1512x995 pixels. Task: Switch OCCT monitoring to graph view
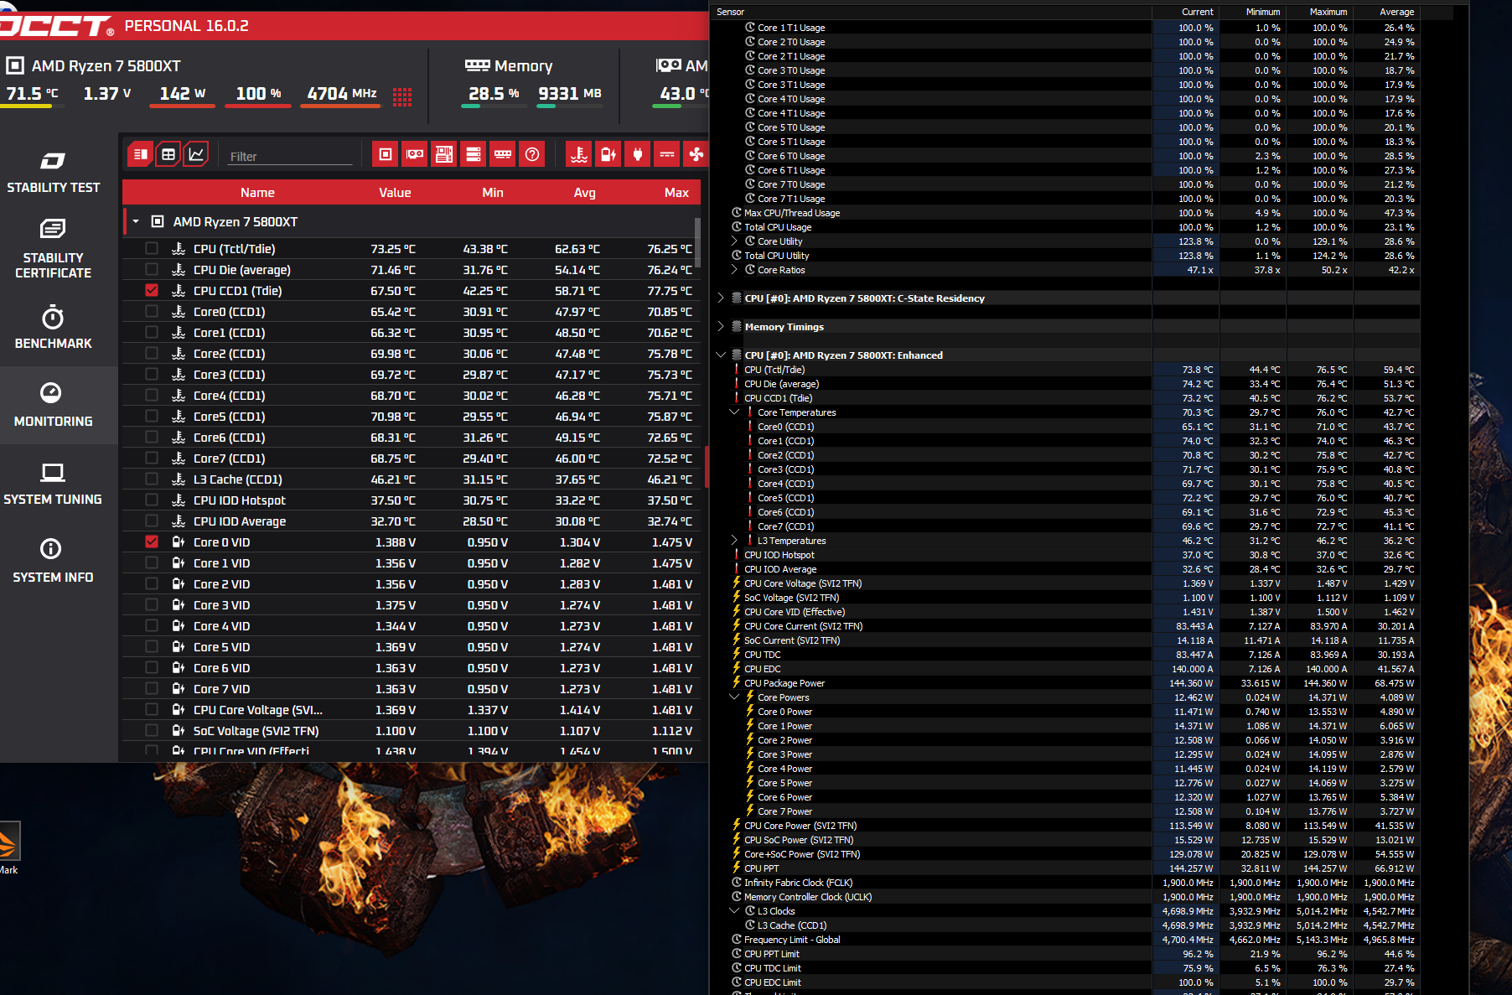click(196, 154)
